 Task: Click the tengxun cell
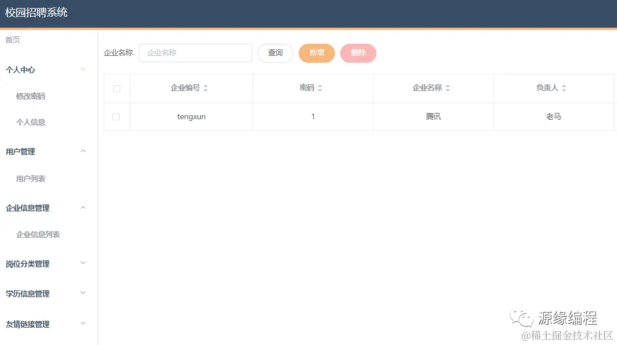tap(191, 116)
